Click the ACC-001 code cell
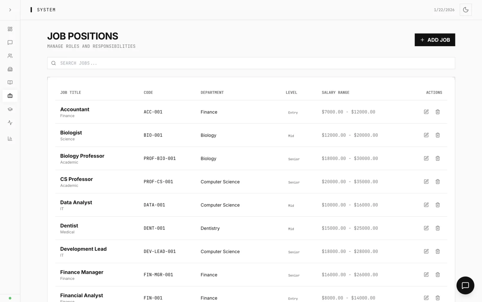Viewport: 482px width, 302px height. pyautogui.click(x=153, y=112)
